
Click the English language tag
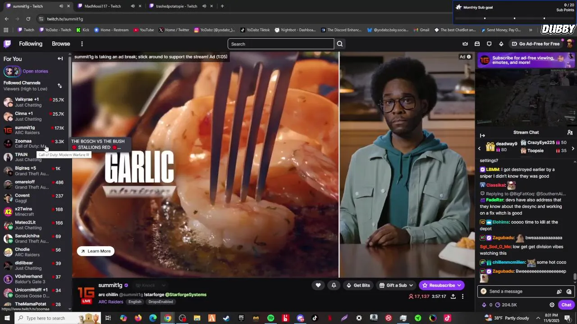[135, 301]
